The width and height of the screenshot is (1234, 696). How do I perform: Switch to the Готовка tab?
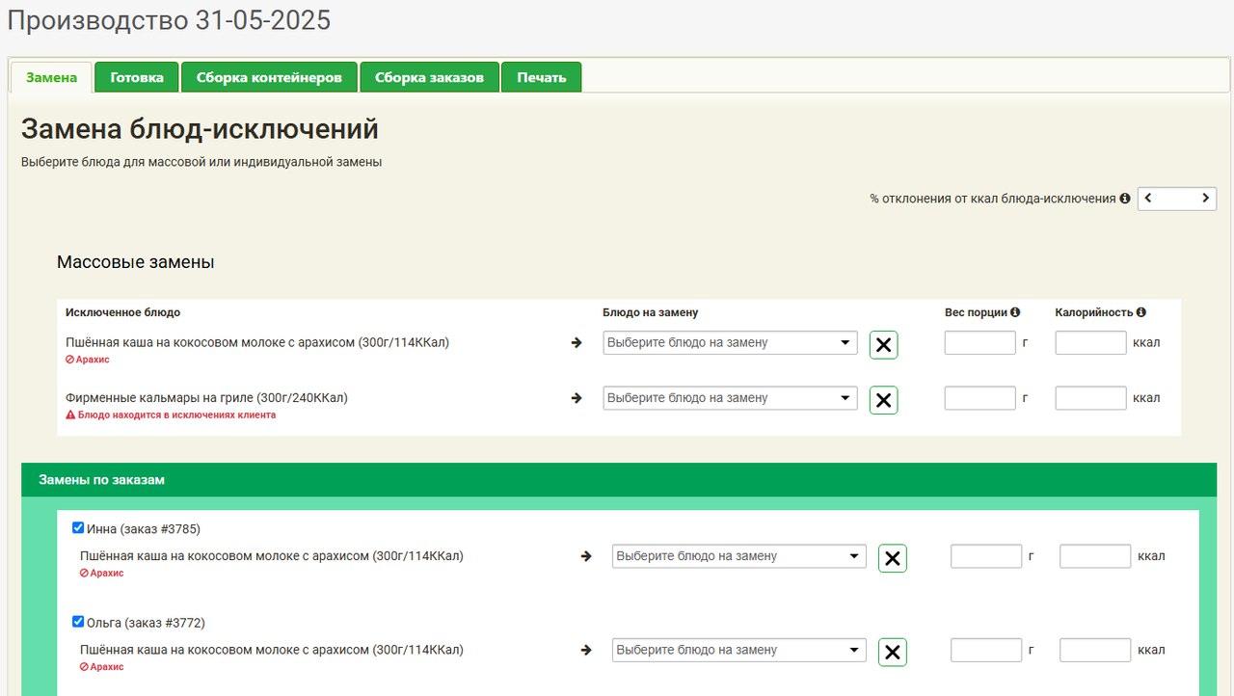pos(137,77)
